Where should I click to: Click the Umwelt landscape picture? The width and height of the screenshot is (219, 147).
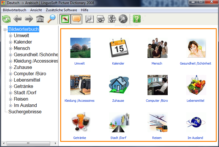[80, 48]
